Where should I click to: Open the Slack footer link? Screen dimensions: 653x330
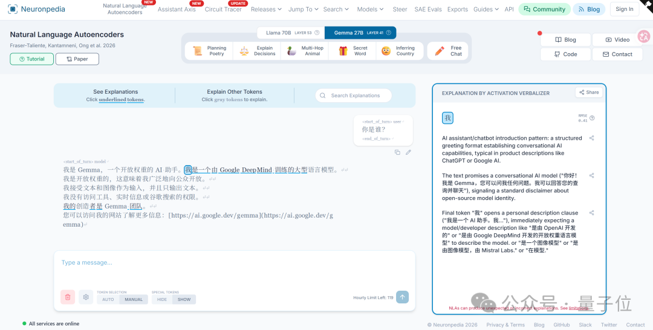585,325
